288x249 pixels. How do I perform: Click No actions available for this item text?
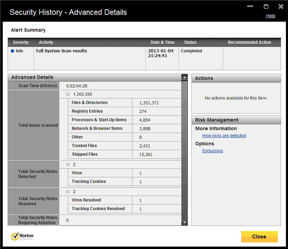point(236,98)
